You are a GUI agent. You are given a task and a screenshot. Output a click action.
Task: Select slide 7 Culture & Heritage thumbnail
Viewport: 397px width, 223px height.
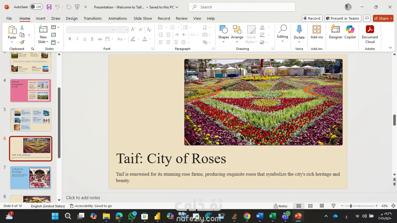coord(31,178)
